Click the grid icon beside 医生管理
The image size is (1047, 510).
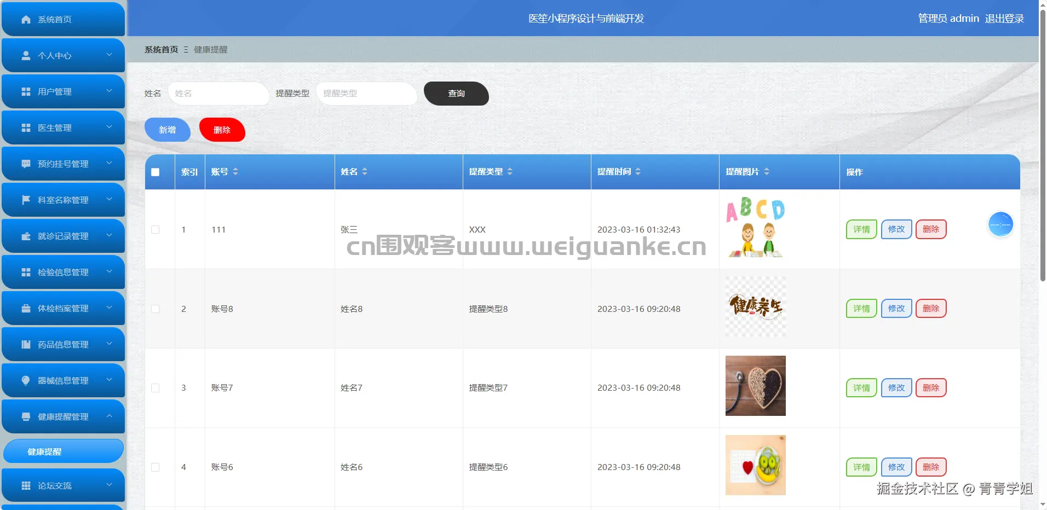click(26, 128)
